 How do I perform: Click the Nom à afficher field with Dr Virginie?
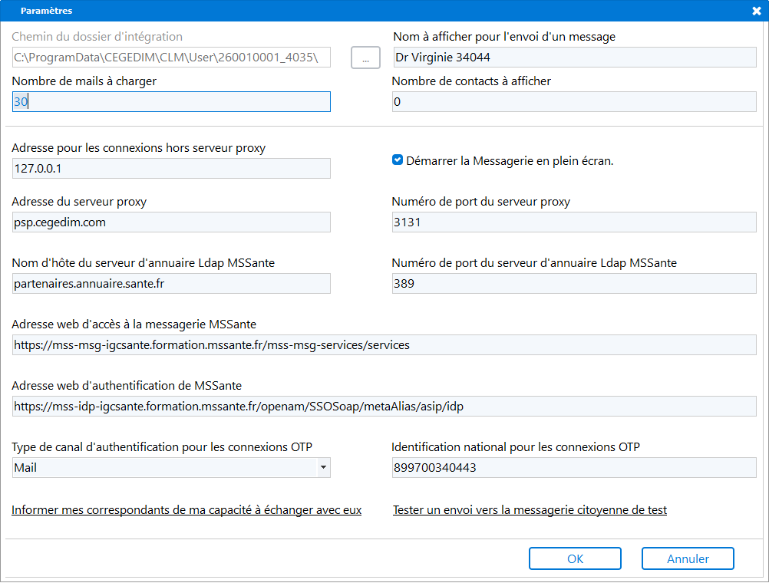(x=574, y=58)
